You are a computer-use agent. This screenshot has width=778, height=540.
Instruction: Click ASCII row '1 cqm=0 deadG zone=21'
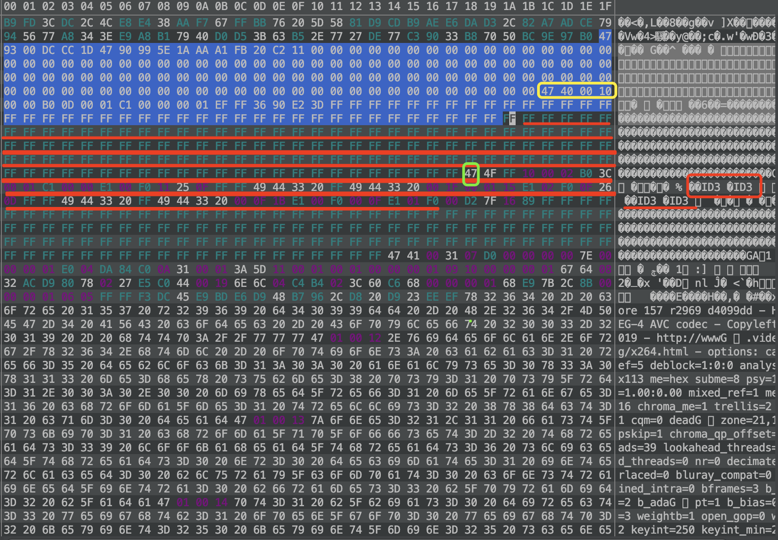point(697,420)
